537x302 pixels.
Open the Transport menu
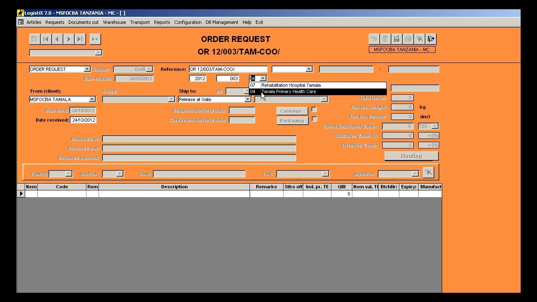[x=140, y=22]
